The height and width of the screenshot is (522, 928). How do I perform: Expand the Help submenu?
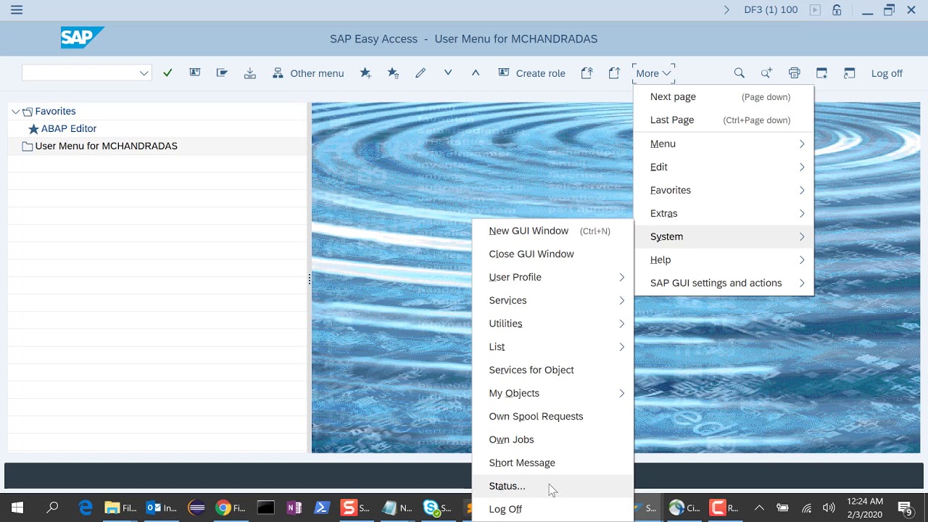pyautogui.click(x=724, y=260)
